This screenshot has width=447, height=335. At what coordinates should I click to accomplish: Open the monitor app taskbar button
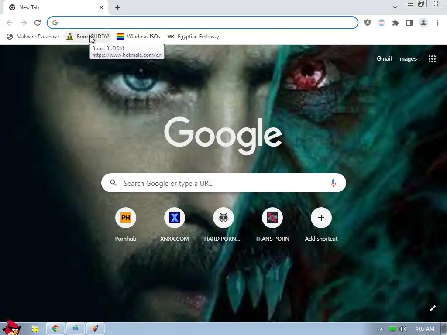tap(75, 329)
